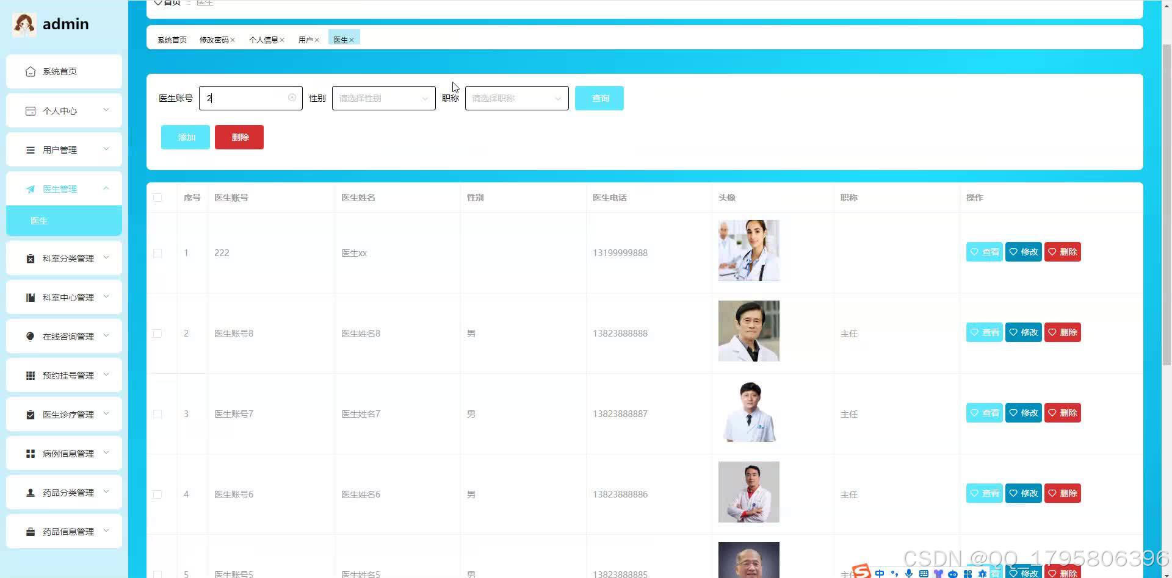Open the input method soft keyboard icon
This screenshot has height=578, width=1172.
924,573
